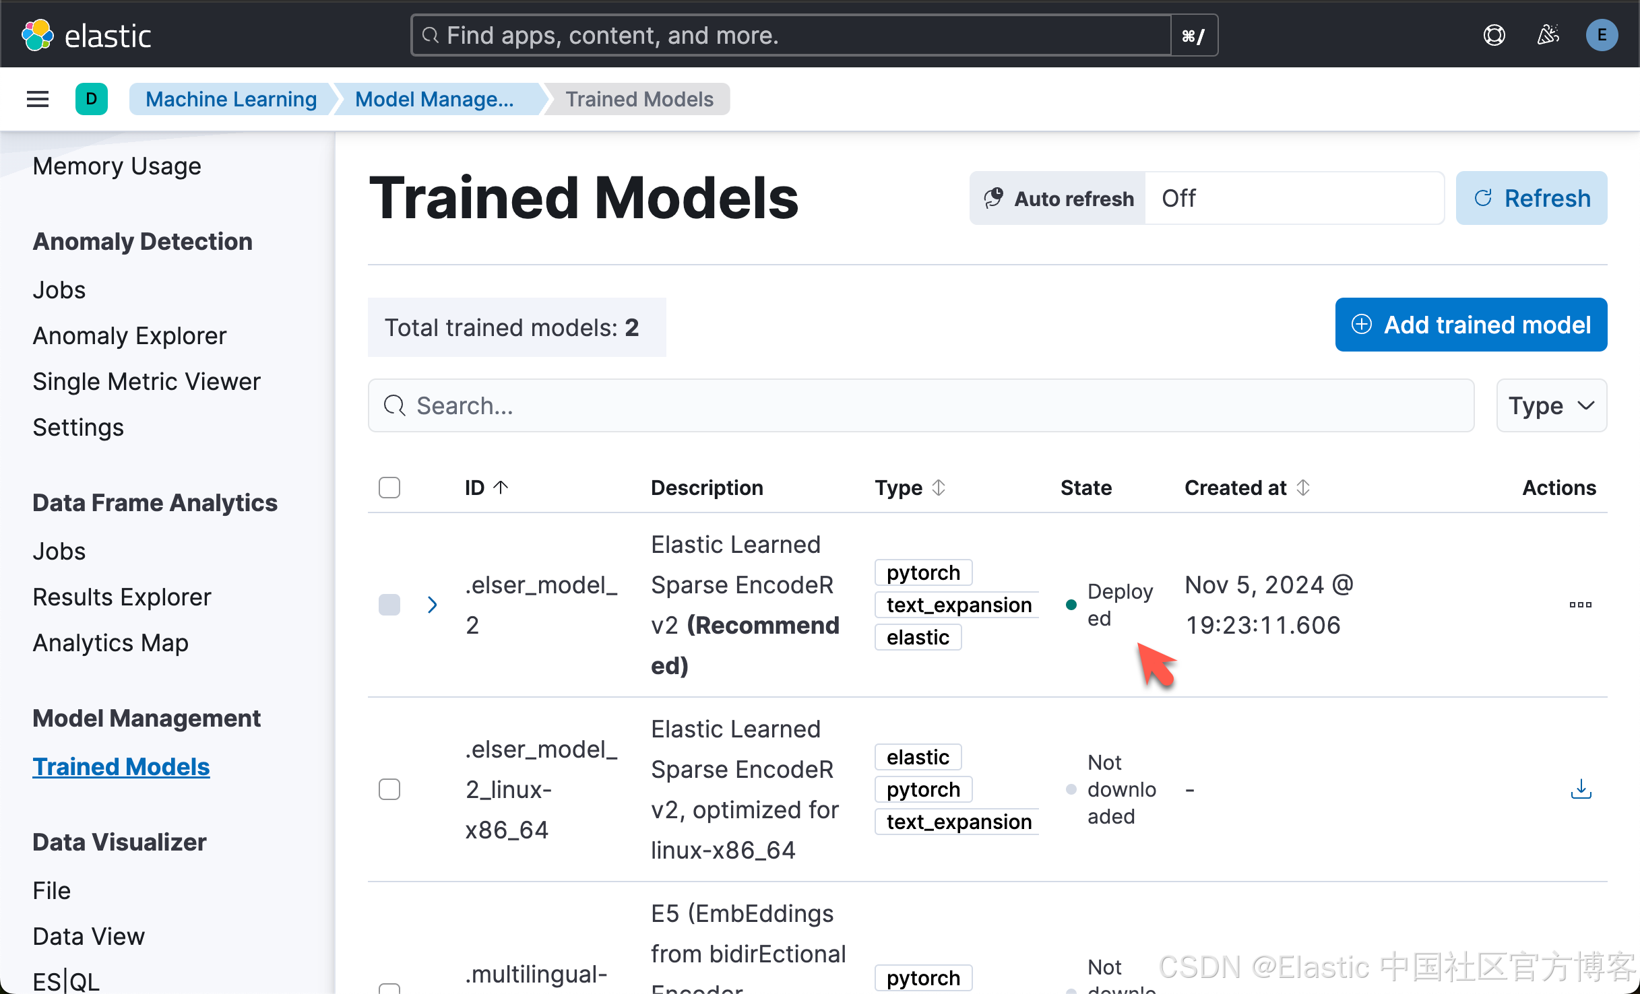This screenshot has height=994, width=1640.
Task: Focus the global Find apps search bar
Action: coord(791,35)
